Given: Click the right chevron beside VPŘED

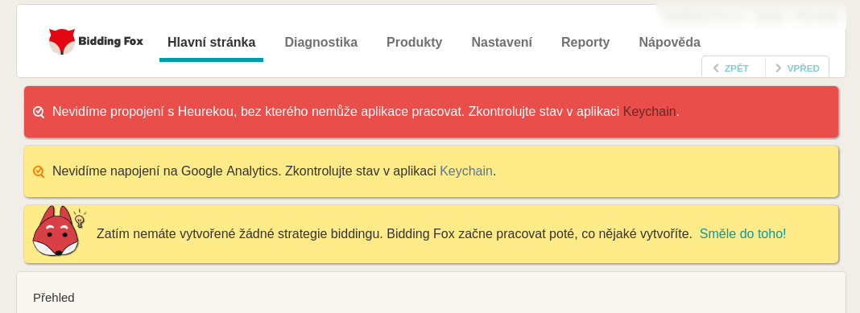Looking at the screenshot, I should [x=779, y=68].
